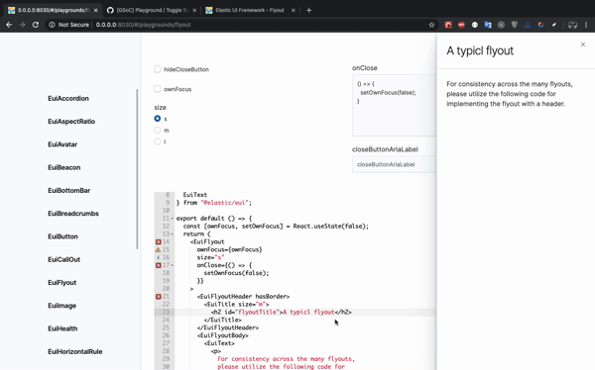Reload the playground page
Image resolution: width=595 pixels, height=370 pixels.
(x=36, y=25)
